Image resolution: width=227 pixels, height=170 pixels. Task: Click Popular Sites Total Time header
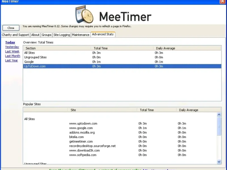pyautogui.click(x=157, y=110)
